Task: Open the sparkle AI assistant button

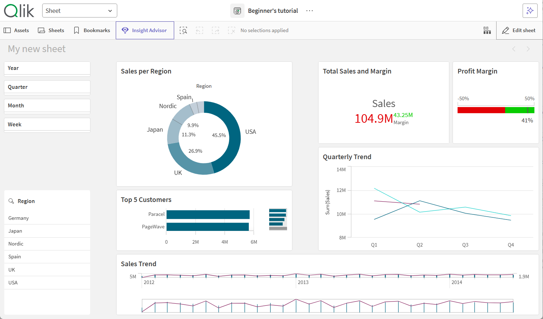Action: tap(530, 11)
